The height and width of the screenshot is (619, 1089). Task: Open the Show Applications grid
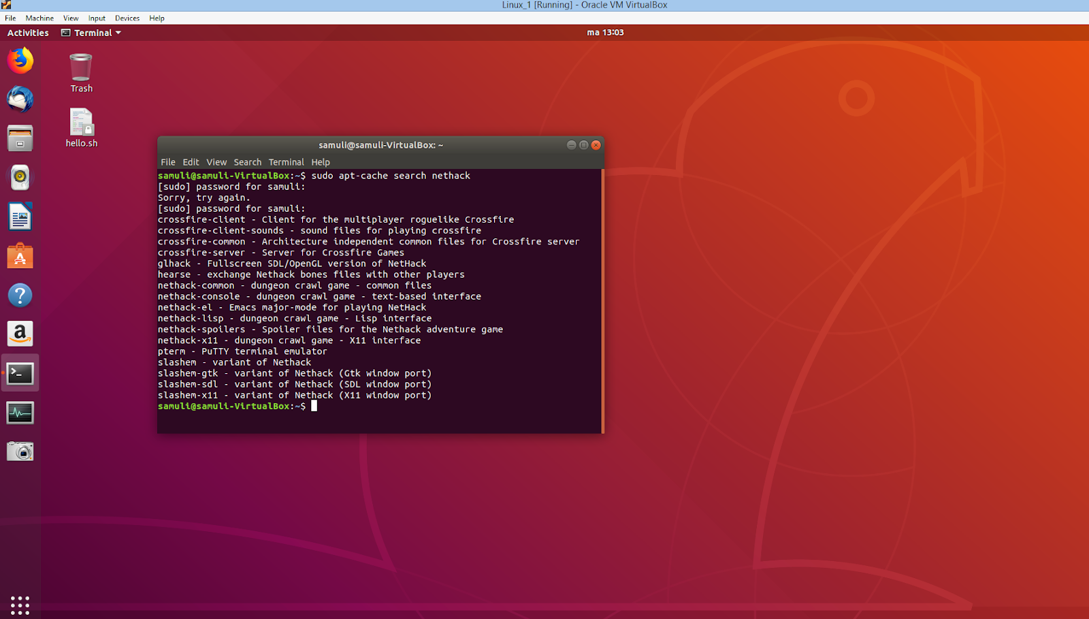(x=20, y=604)
